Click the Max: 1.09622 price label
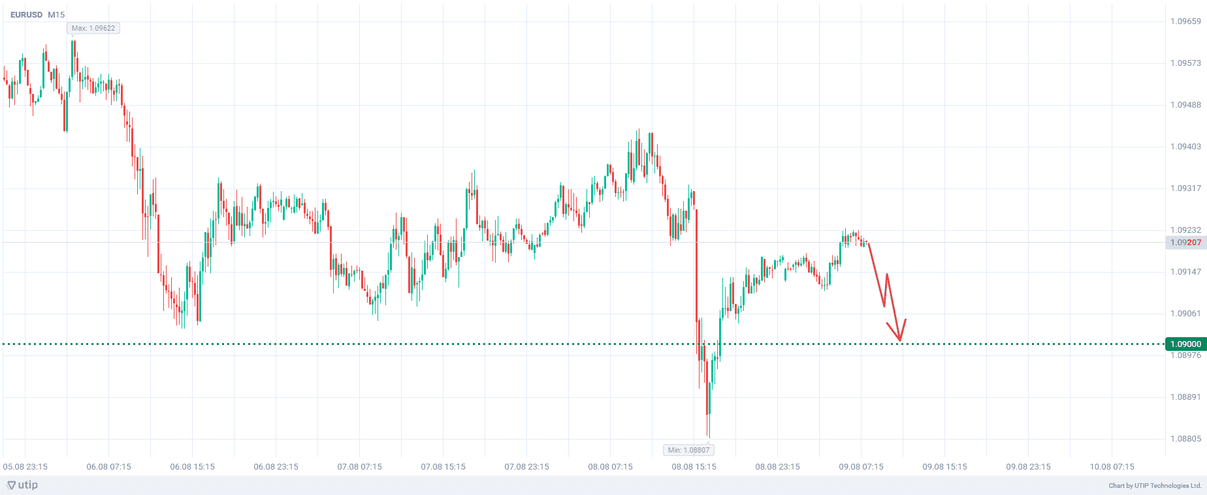This screenshot has width=1207, height=495. tap(93, 28)
